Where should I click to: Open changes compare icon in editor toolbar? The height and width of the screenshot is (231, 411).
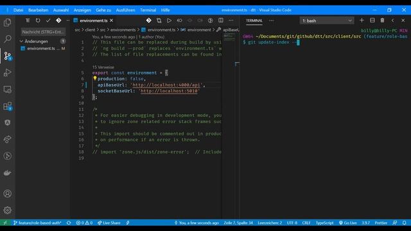click(159, 21)
